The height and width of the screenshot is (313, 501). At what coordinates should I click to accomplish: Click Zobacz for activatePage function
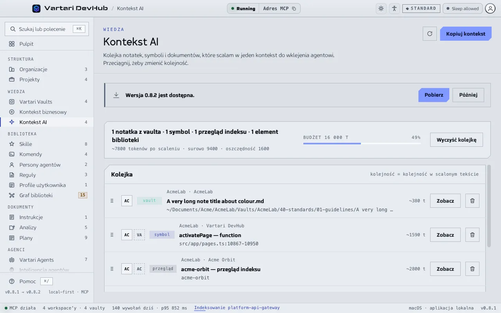pyautogui.click(x=445, y=235)
